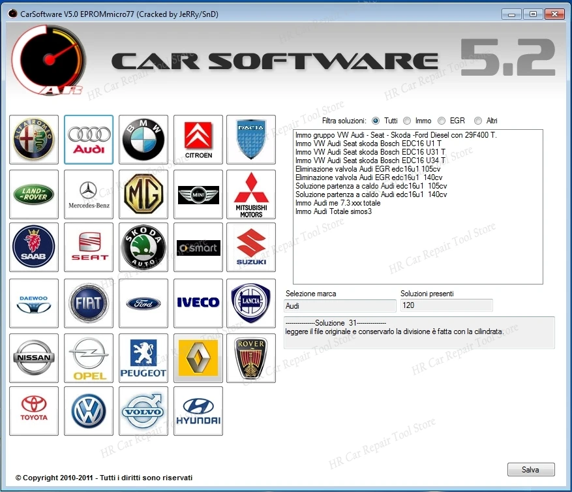Click the Skoda Auto logo
572x492 pixels.
coord(143,247)
